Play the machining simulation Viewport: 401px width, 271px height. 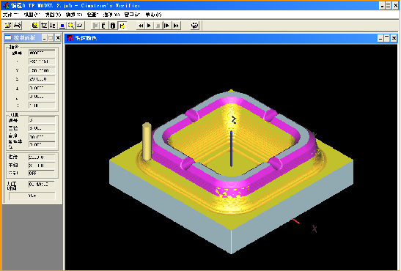[x=150, y=26]
